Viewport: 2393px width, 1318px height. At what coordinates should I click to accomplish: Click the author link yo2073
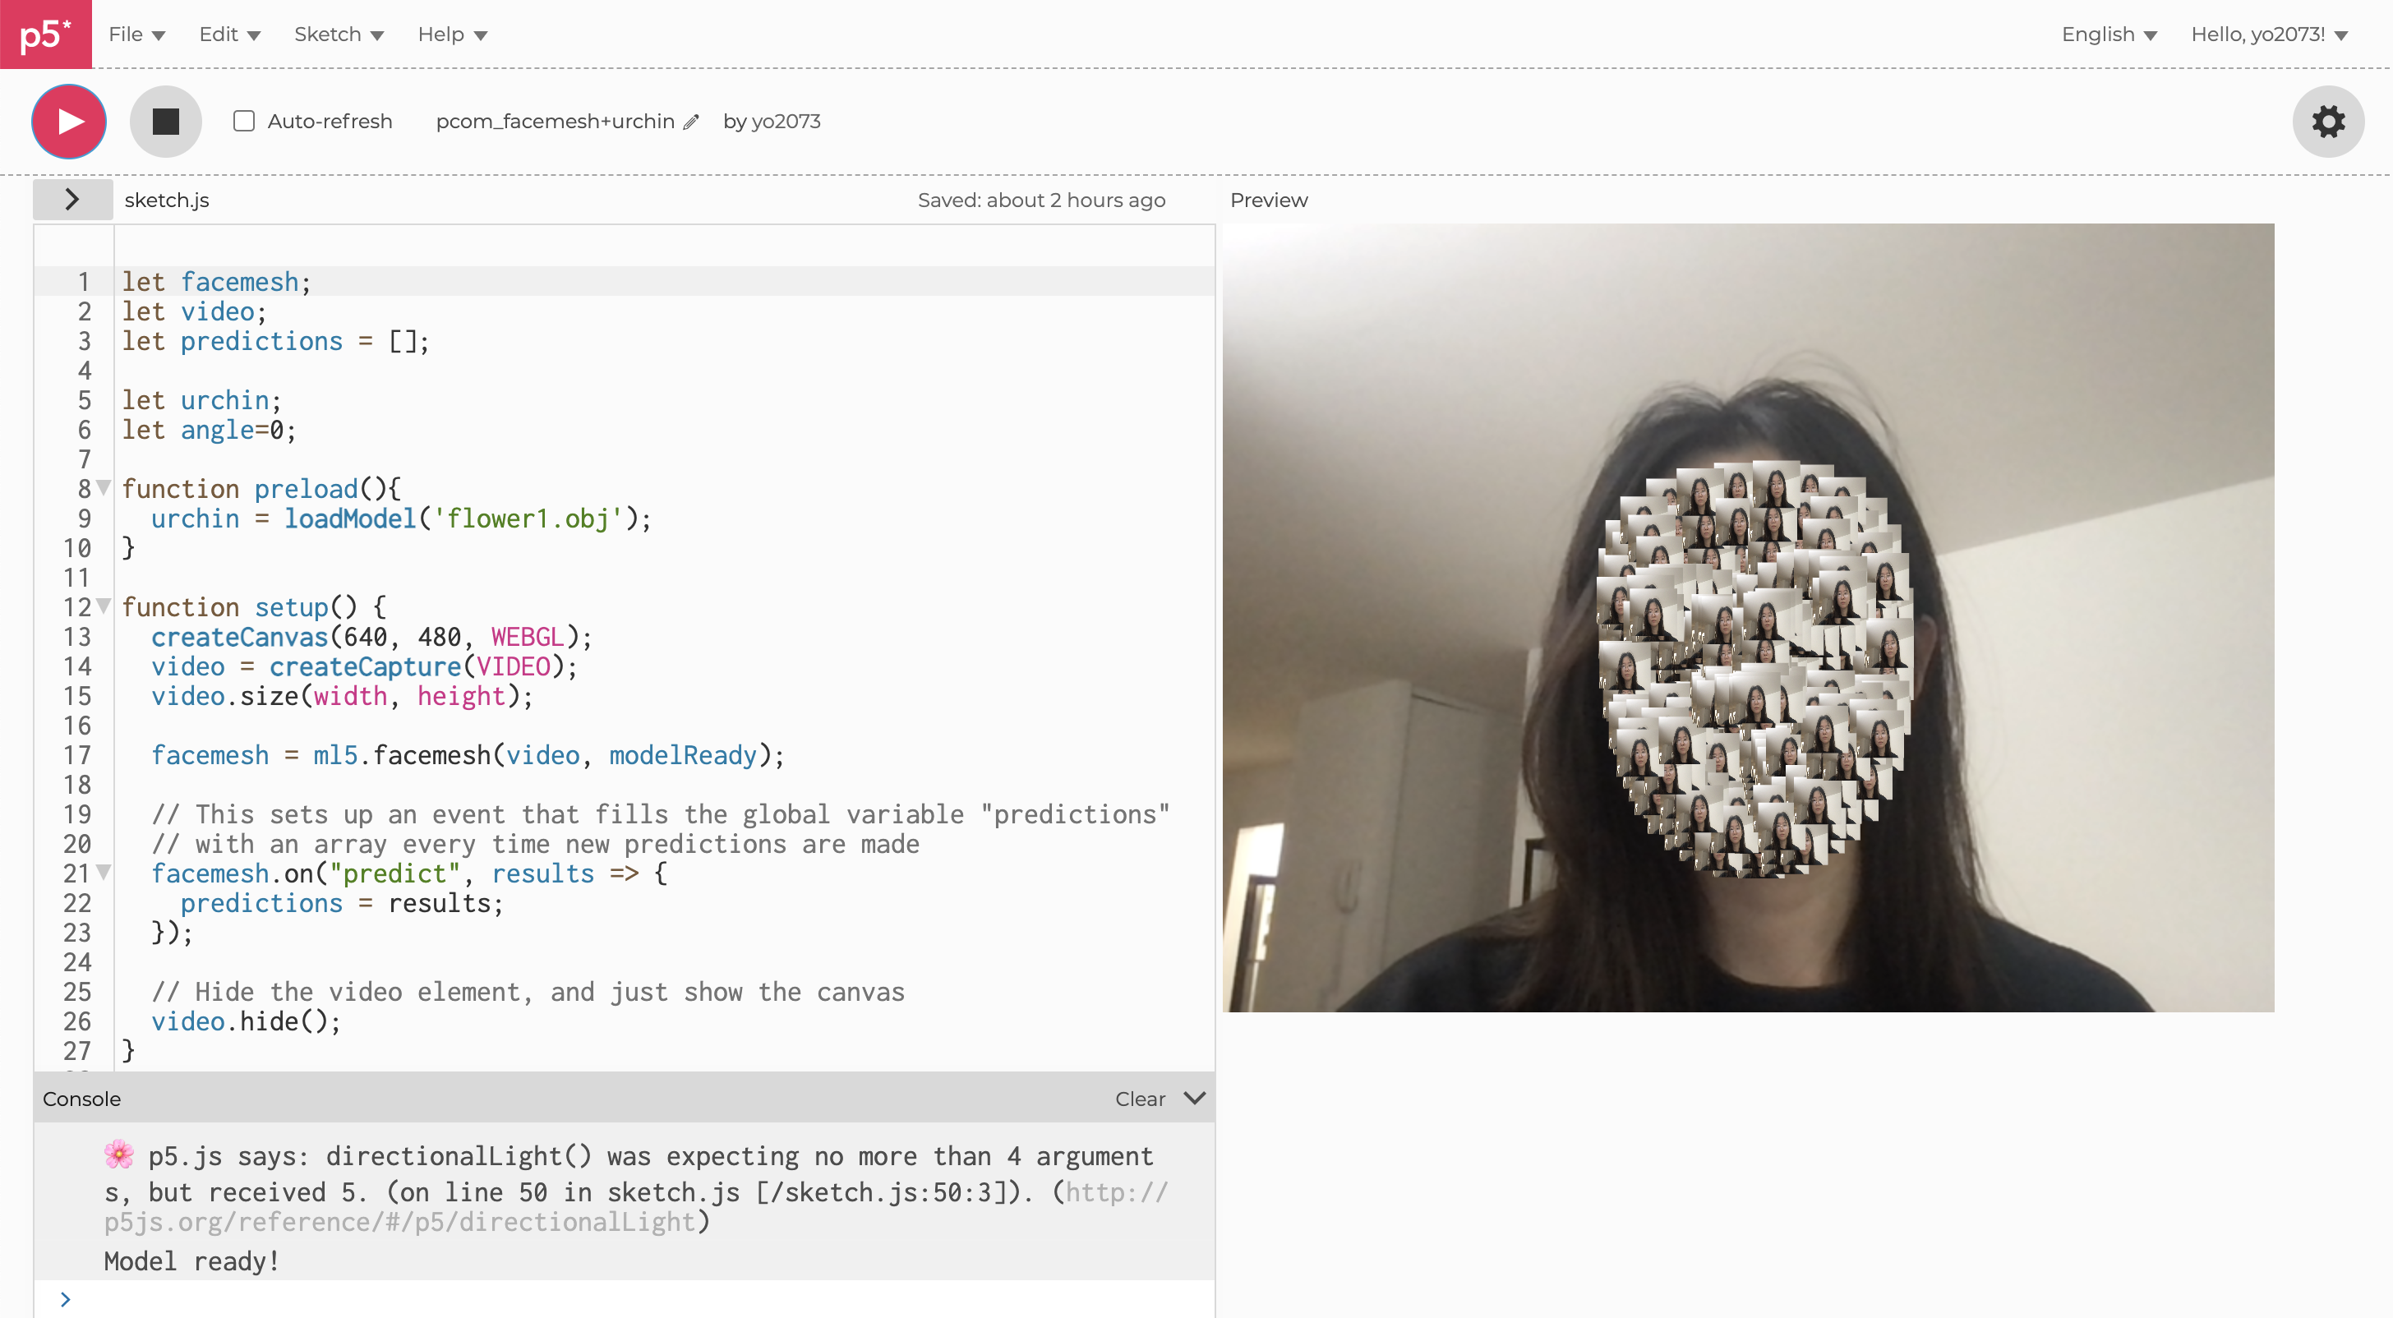pos(785,122)
